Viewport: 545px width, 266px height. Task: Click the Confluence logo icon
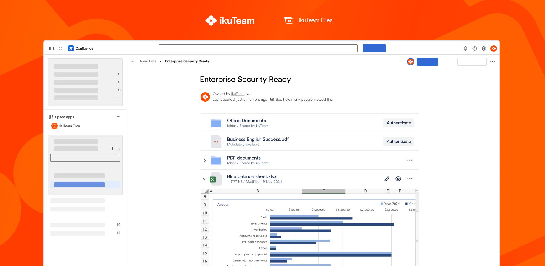(71, 48)
